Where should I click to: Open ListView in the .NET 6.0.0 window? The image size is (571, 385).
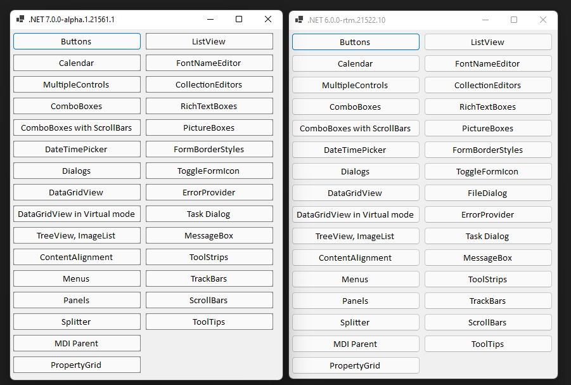coord(489,42)
